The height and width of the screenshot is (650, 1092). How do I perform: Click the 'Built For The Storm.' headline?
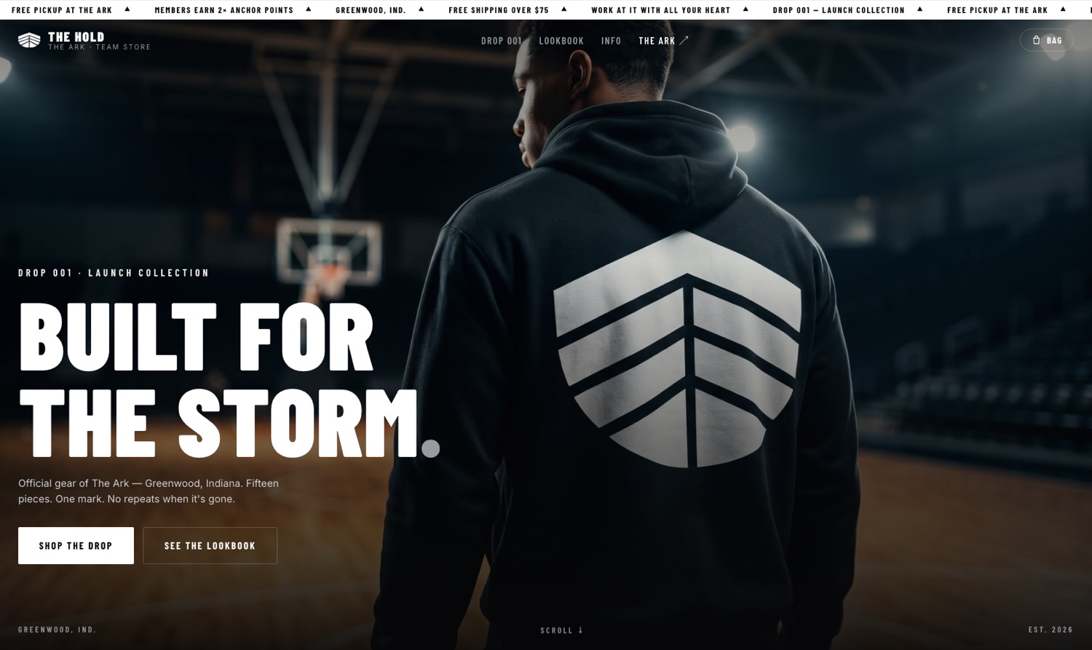pos(229,378)
